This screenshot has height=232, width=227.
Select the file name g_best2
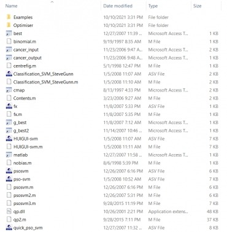coord(21,131)
